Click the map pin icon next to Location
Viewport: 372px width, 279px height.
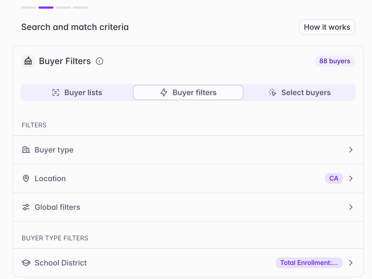[26, 178]
